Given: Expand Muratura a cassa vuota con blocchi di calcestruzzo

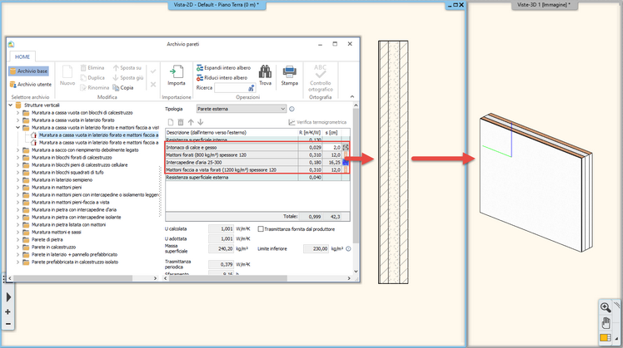Looking at the screenshot, I should [x=17, y=113].
